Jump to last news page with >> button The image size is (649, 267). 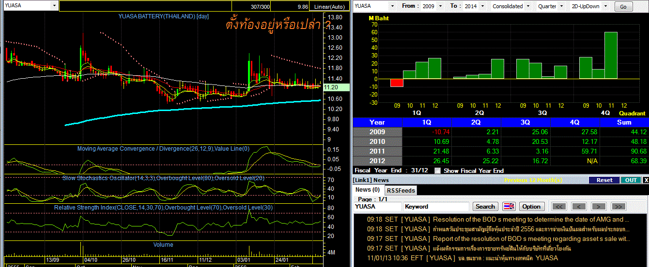[x=618, y=207]
